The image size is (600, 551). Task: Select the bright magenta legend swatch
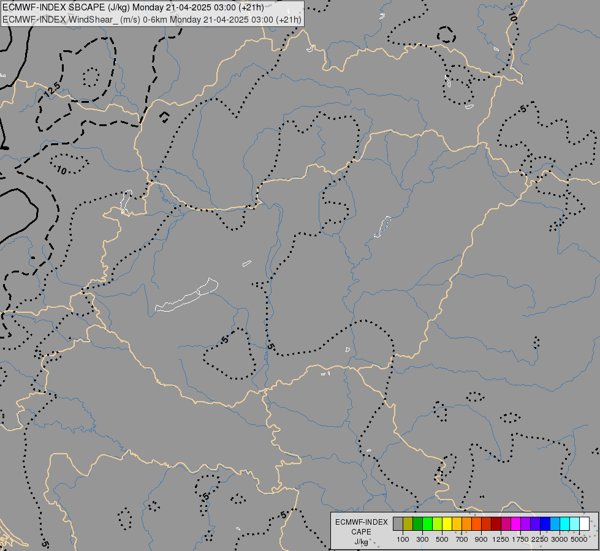(x=516, y=524)
